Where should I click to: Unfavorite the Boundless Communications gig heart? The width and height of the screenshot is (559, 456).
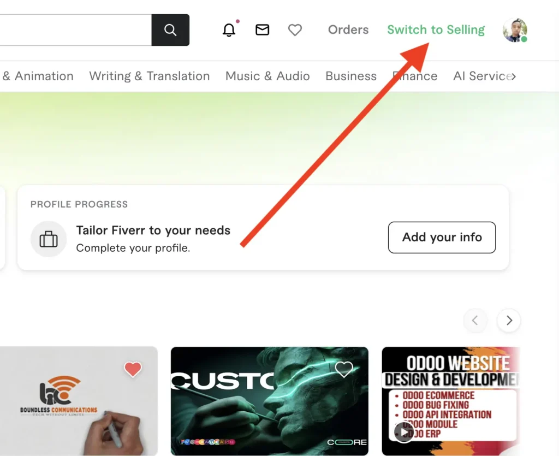click(x=133, y=369)
